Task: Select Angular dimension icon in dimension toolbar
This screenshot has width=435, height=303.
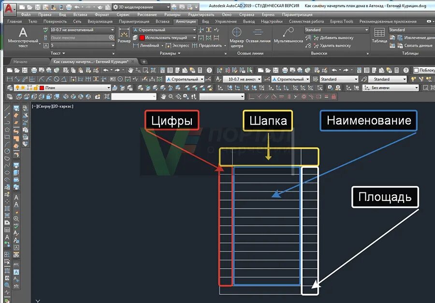Action: point(63,79)
